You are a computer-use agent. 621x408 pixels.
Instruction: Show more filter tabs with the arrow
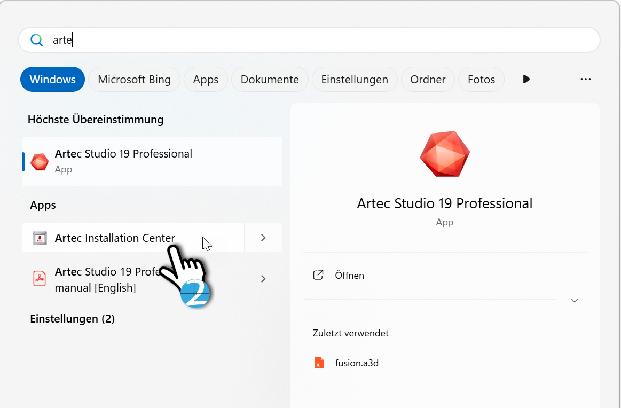point(526,79)
